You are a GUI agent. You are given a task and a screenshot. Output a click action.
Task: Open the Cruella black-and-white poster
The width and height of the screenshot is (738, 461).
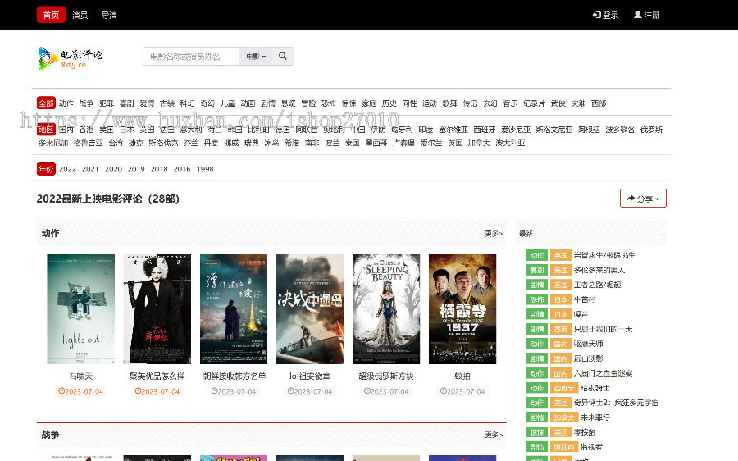157,309
